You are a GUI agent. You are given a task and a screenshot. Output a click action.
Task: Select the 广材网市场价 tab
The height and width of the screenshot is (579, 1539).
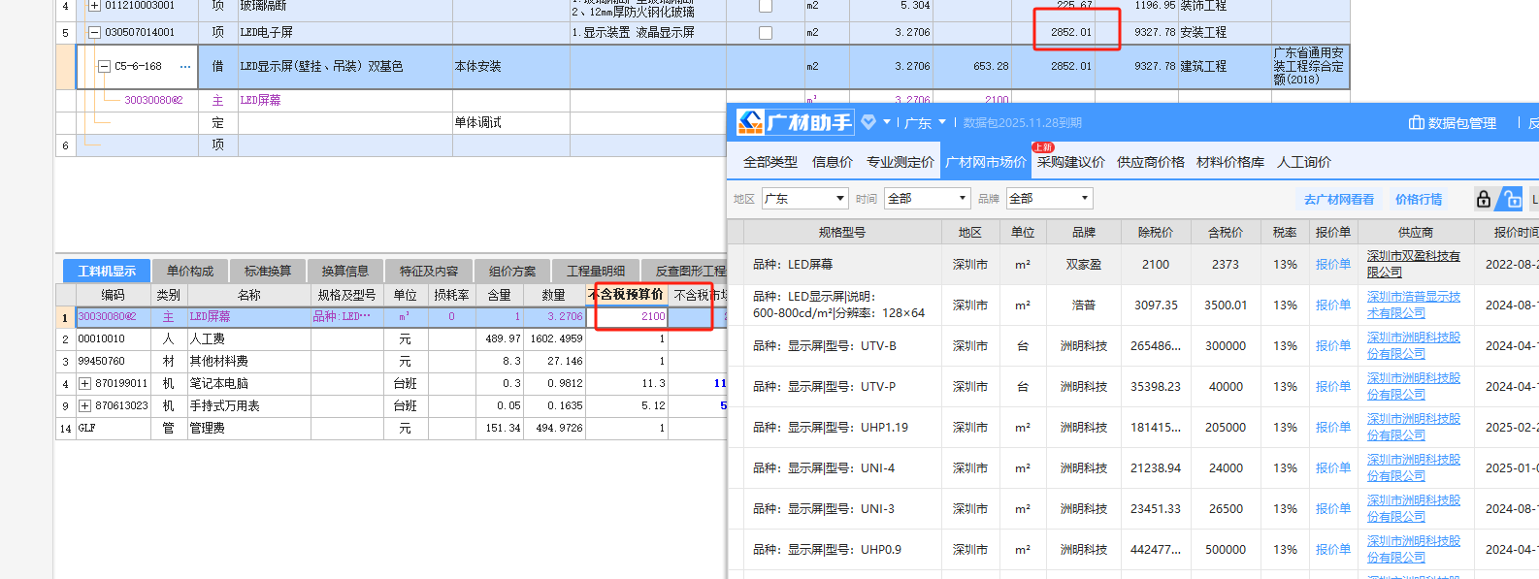[x=986, y=162]
